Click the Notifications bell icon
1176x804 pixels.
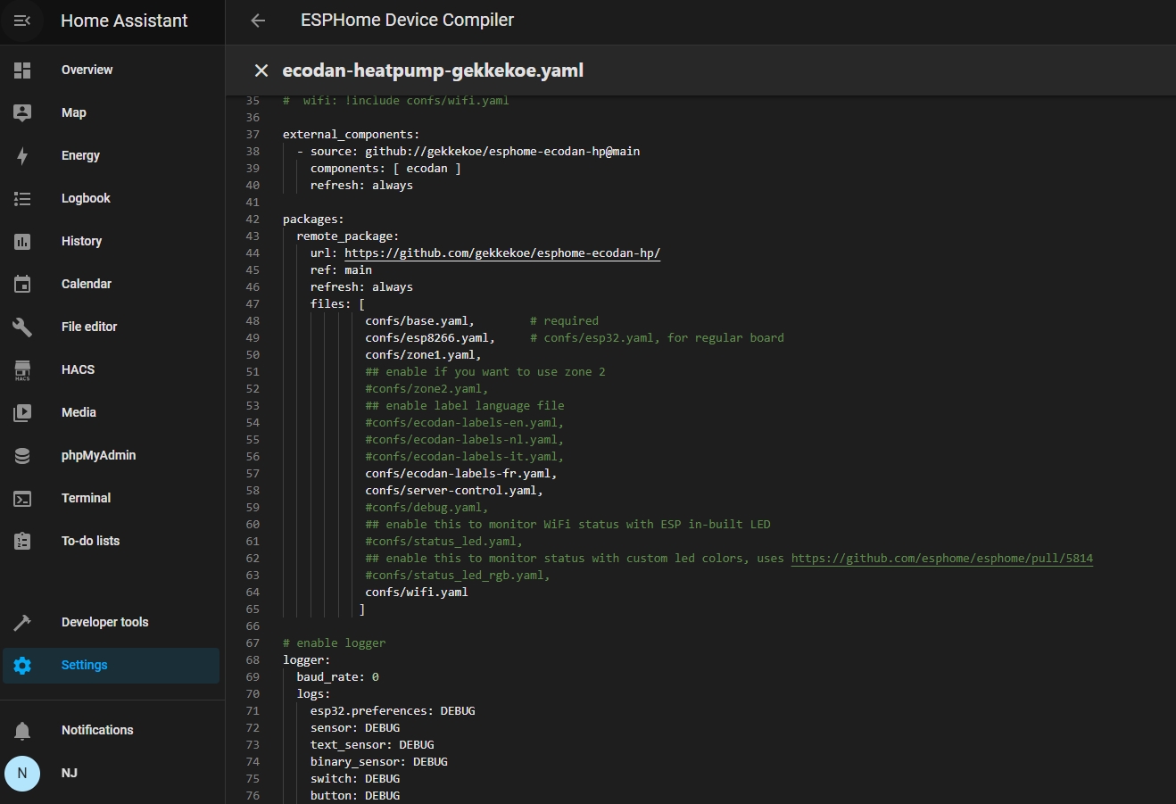[x=22, y=730]
